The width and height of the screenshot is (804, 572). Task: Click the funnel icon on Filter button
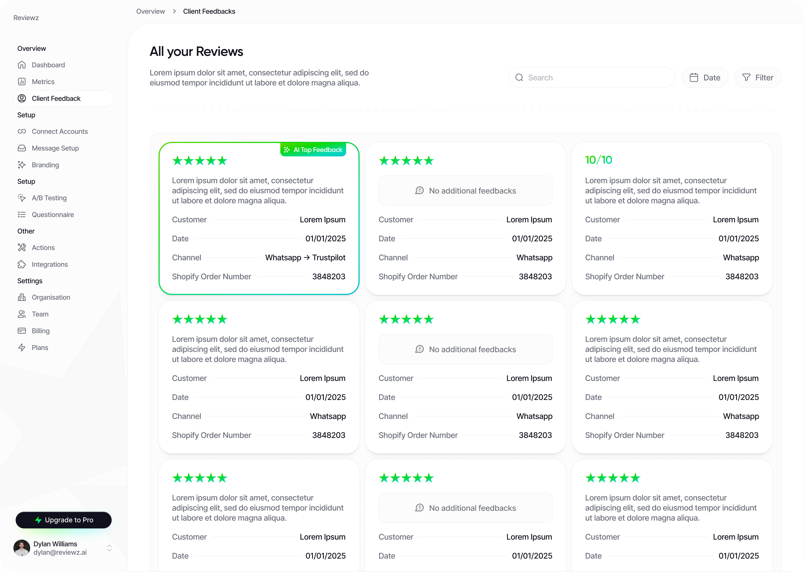click(x=746, y=77)
